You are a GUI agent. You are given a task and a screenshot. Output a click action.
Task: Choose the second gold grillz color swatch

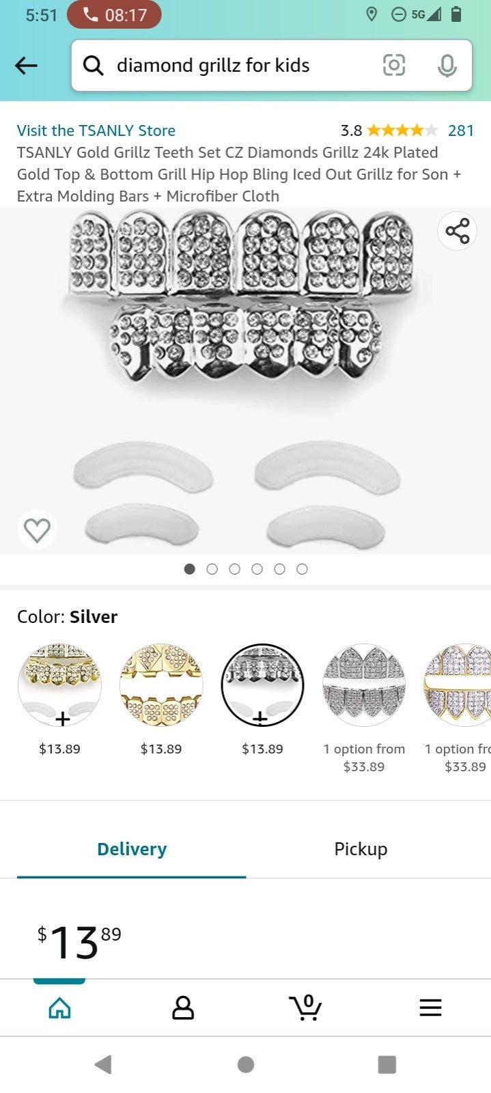click(161, 684)
